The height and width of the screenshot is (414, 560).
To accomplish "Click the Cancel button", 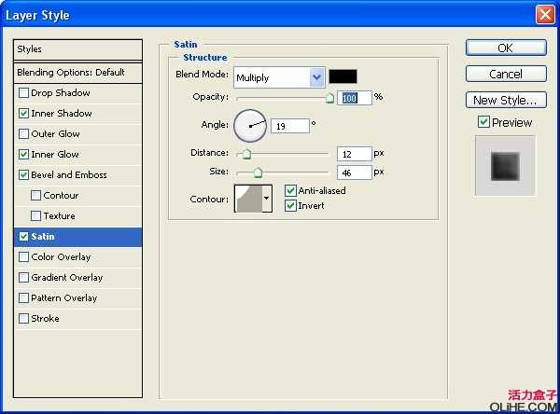I will (505, 74).
